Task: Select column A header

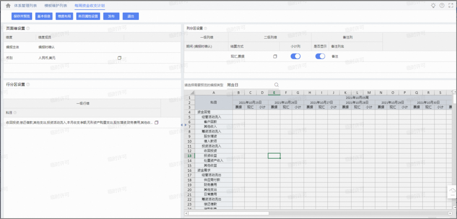Action: coord(214,93)
